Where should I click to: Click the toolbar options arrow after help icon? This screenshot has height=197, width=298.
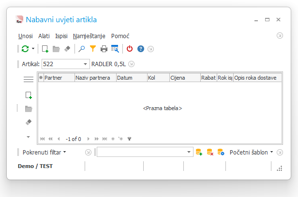150,49
